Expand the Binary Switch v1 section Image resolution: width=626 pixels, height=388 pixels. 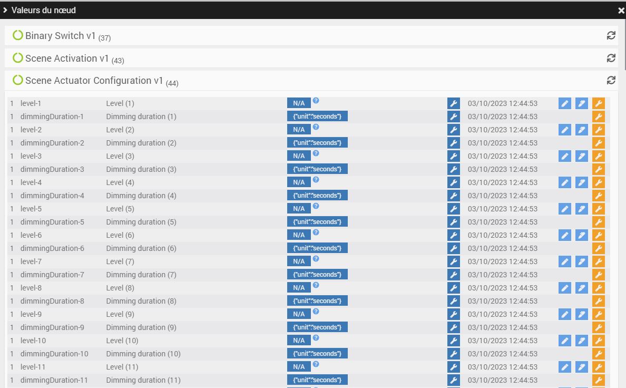click(61, 36)
